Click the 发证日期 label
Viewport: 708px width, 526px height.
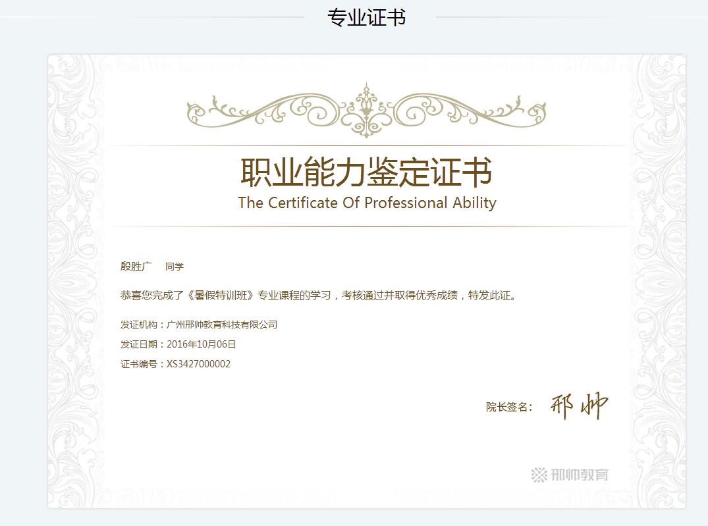tap(138, 344)
